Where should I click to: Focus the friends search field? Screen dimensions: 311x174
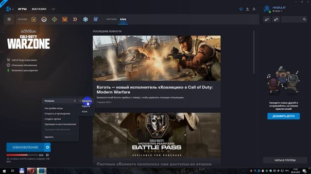click(x=292, y=19)
